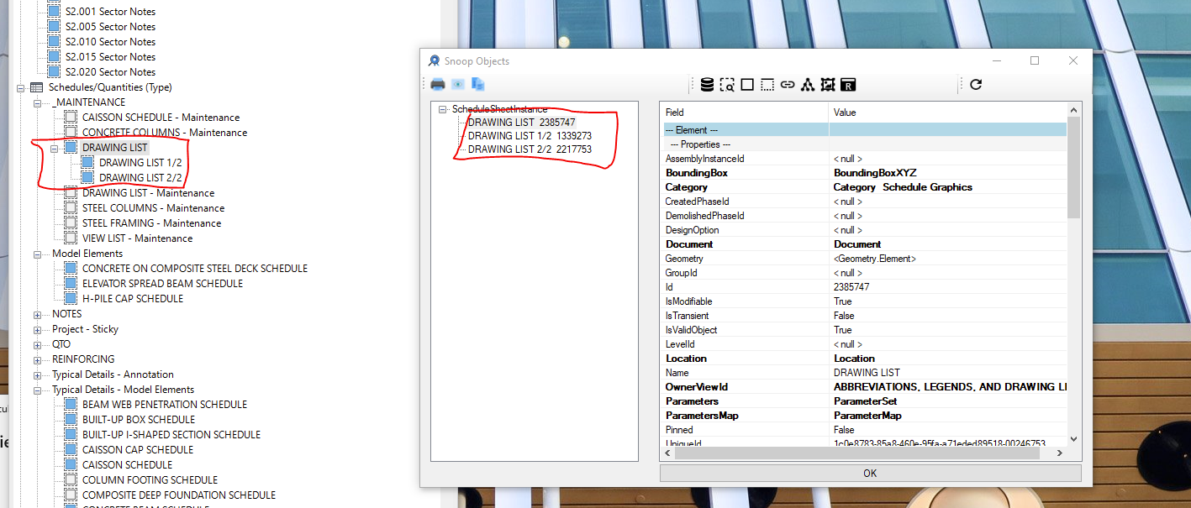Click the print icon in Snoop Objects toolbar
The image size is (1191, 508).
[437, 84]
